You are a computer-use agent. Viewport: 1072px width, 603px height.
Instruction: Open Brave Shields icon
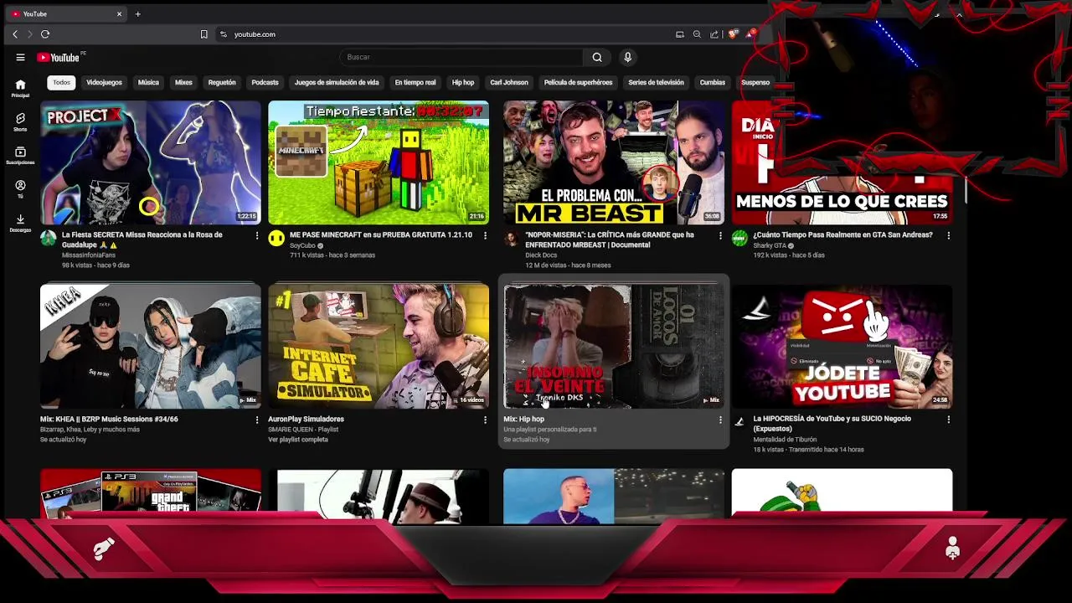point(733,34)
